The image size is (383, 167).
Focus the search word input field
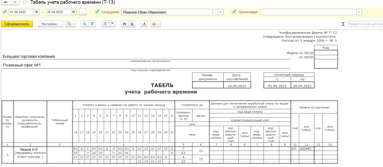pyautogui.click(x=365, y=24)
